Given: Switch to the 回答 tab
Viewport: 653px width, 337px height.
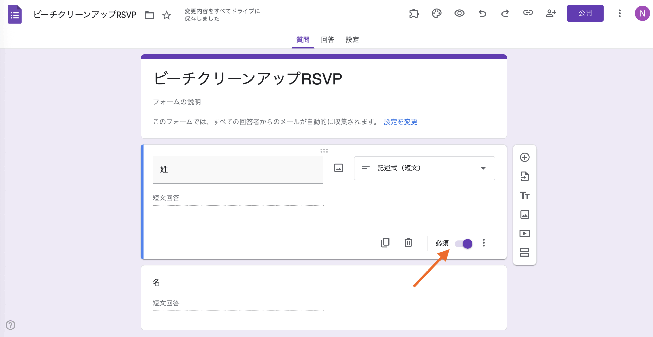Looking at the screenshot, I should [x=328, y=40].
